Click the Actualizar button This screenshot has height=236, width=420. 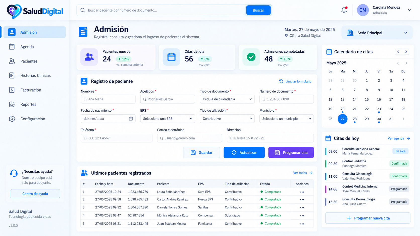pyautogui.click(x=244, y=152)
